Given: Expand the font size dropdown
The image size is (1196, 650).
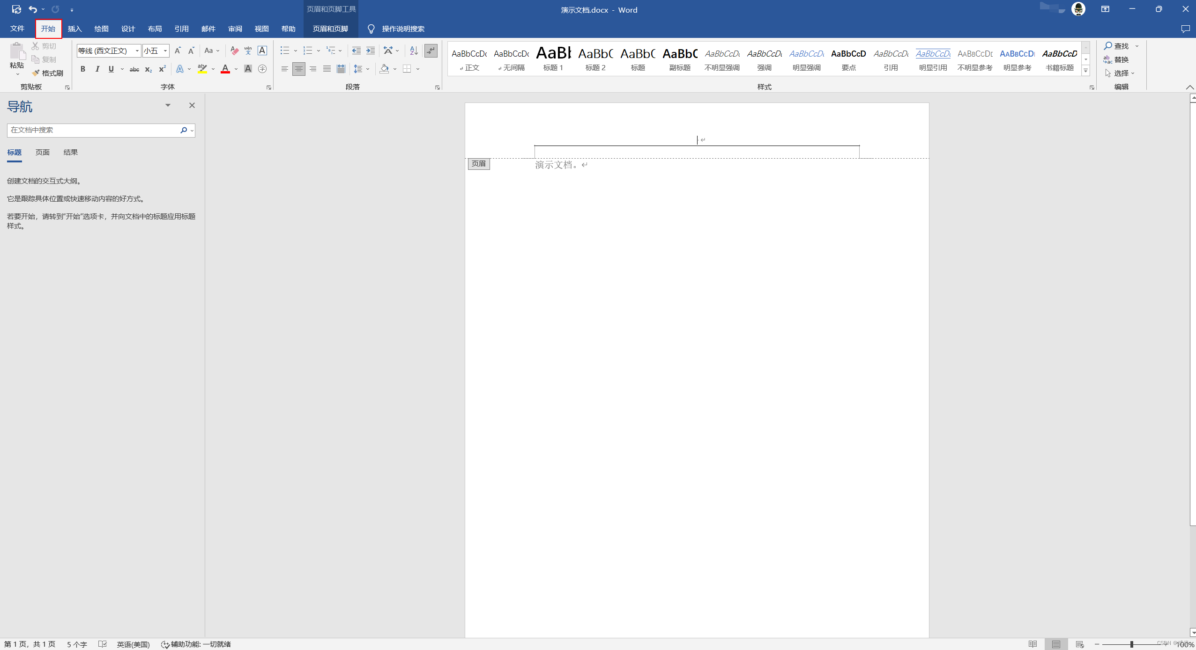Looking at the screenshot, I should pyautogui.click(x=165, y=51).
